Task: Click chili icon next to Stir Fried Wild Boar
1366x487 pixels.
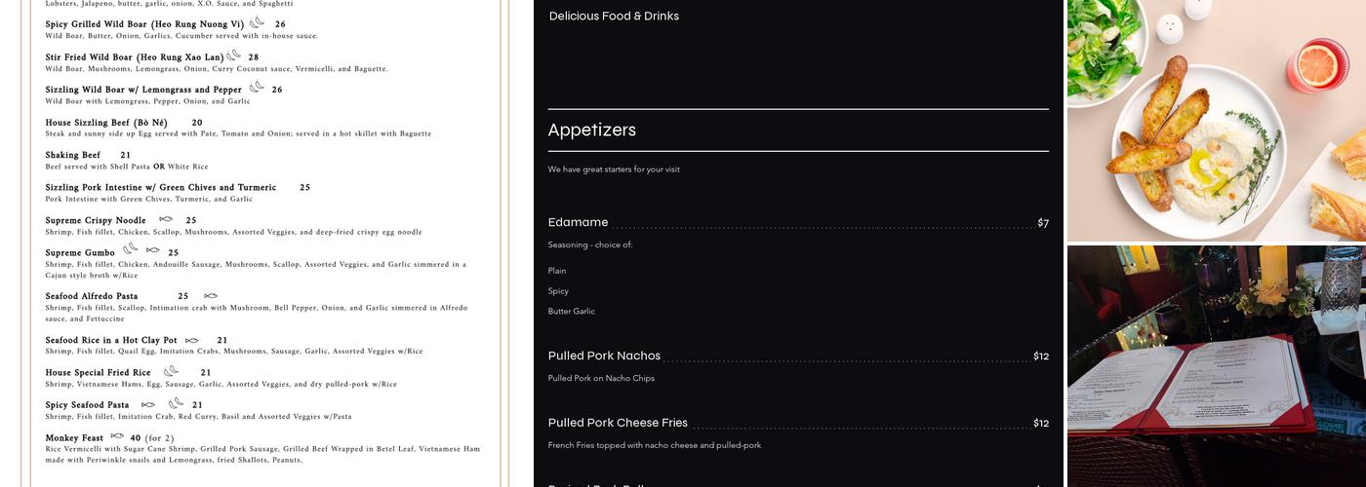Action: [x=233, y=56]
